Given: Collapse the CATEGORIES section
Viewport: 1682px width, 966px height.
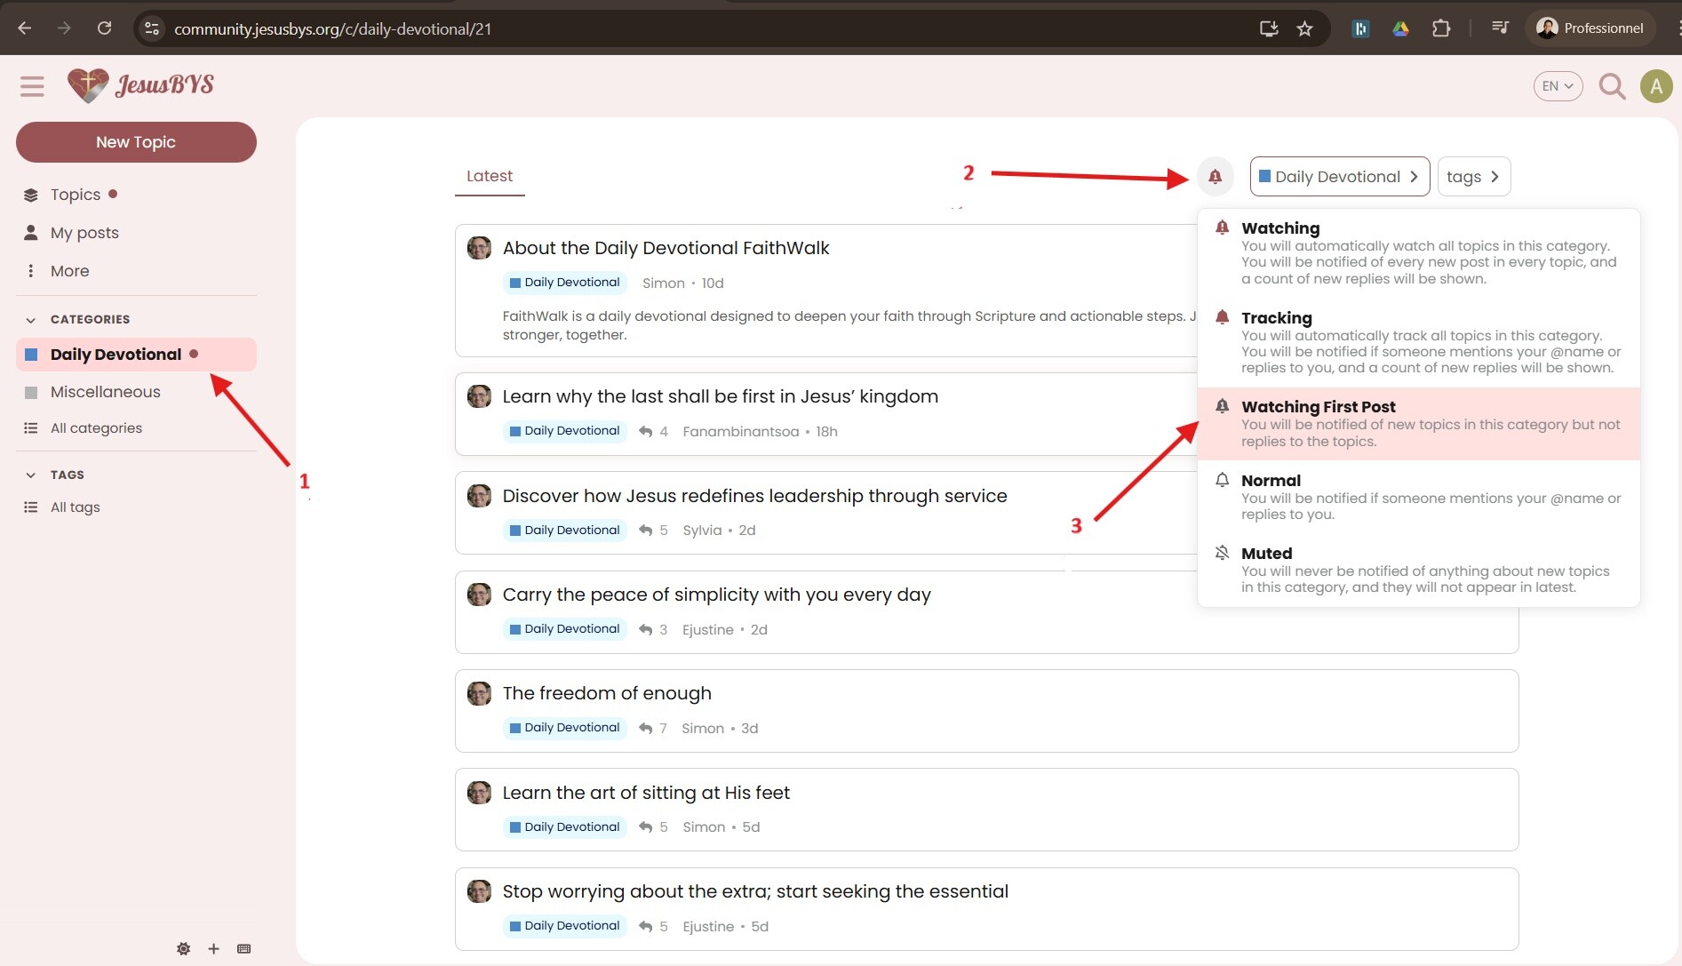Looking at the screenshot, I should pyautogui.click(x=31, y=320).
